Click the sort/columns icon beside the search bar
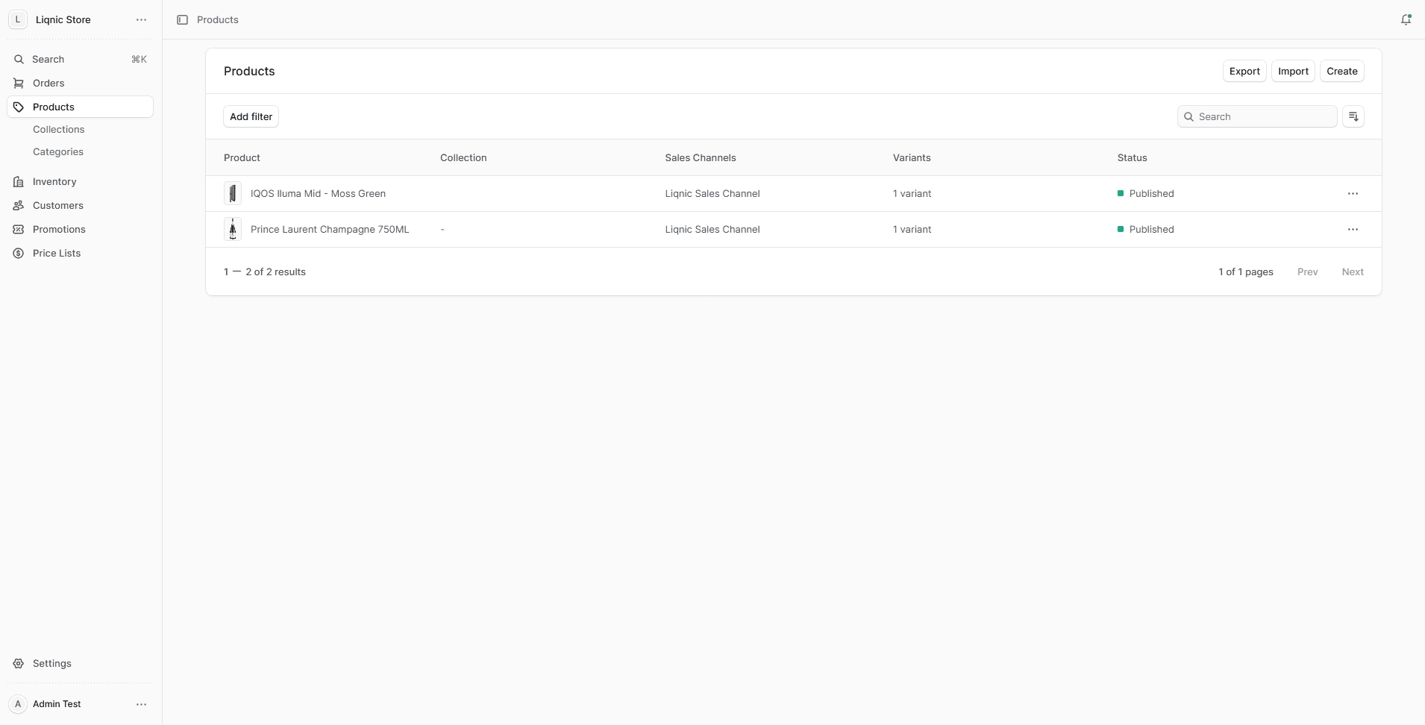 coord(1354,116)
